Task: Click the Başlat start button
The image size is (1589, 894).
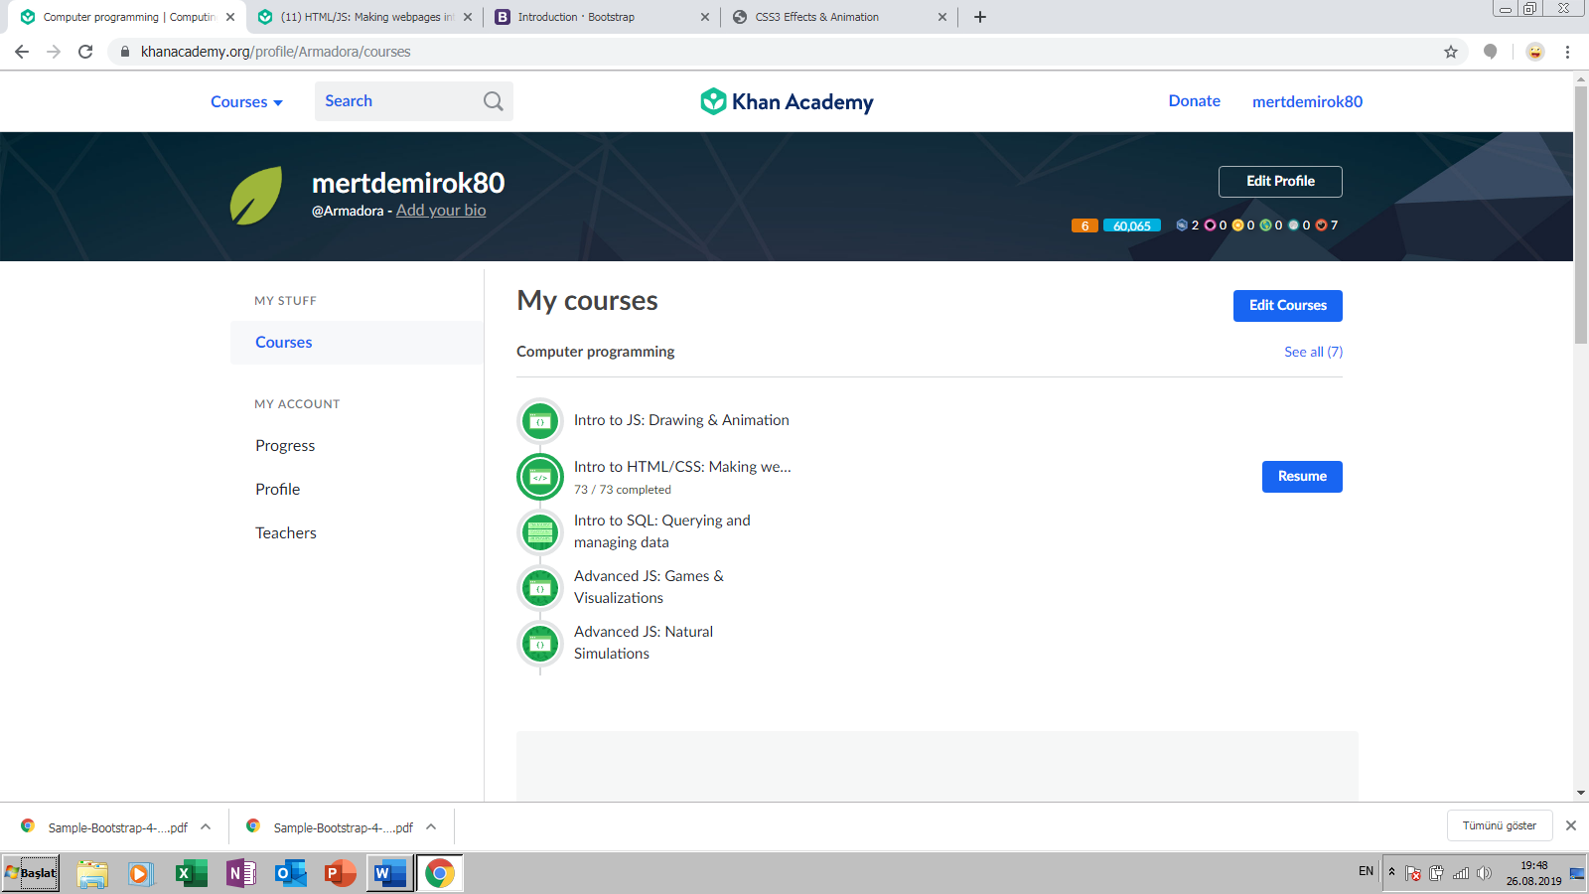Action: [31, 873]
